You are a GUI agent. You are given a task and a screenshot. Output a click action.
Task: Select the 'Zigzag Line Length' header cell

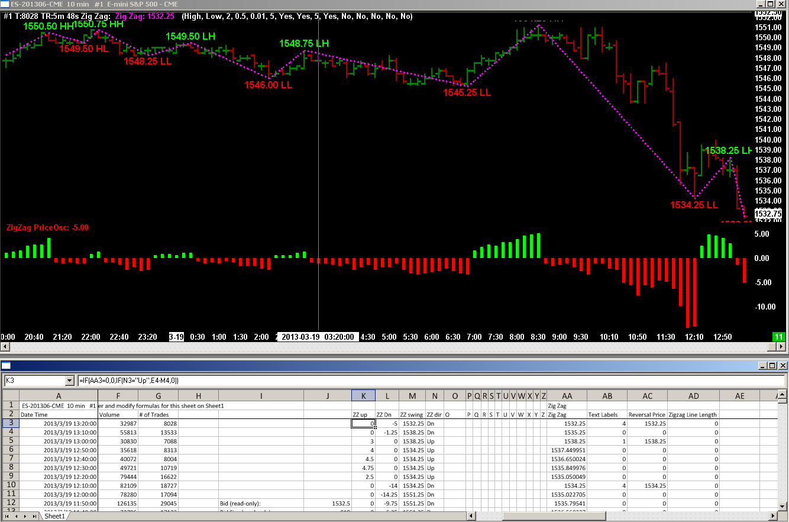pyautogui.click(x=693, y=415)
